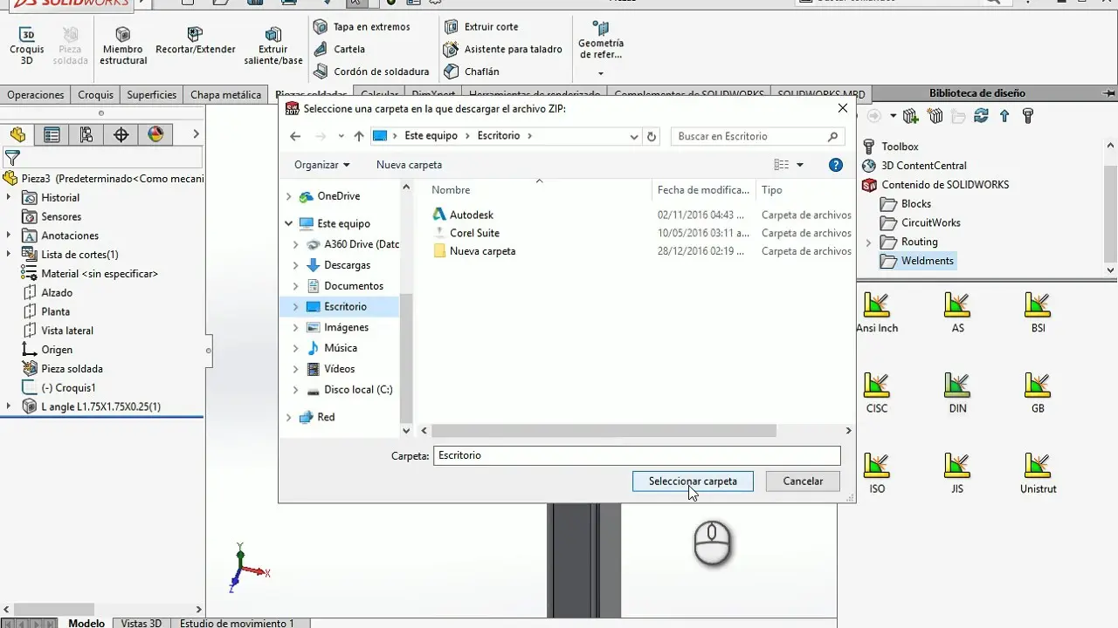Click the Cancelar button
Image resolution: width=1118 pixels, height=628 pixels.
(803, 481)
